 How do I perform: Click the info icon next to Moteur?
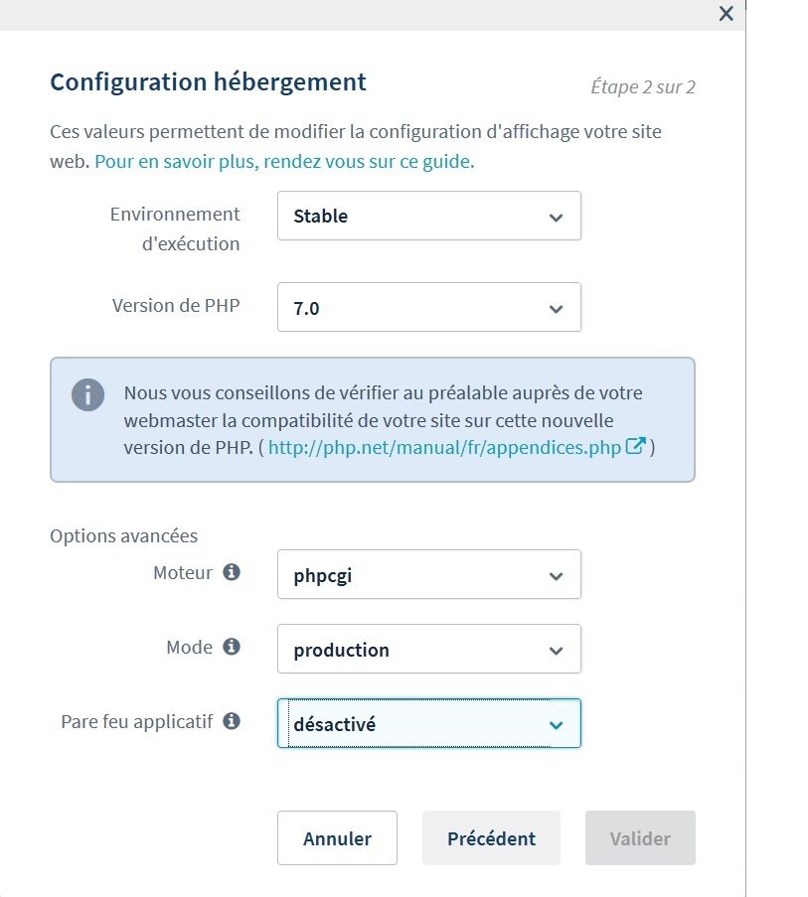232,572
